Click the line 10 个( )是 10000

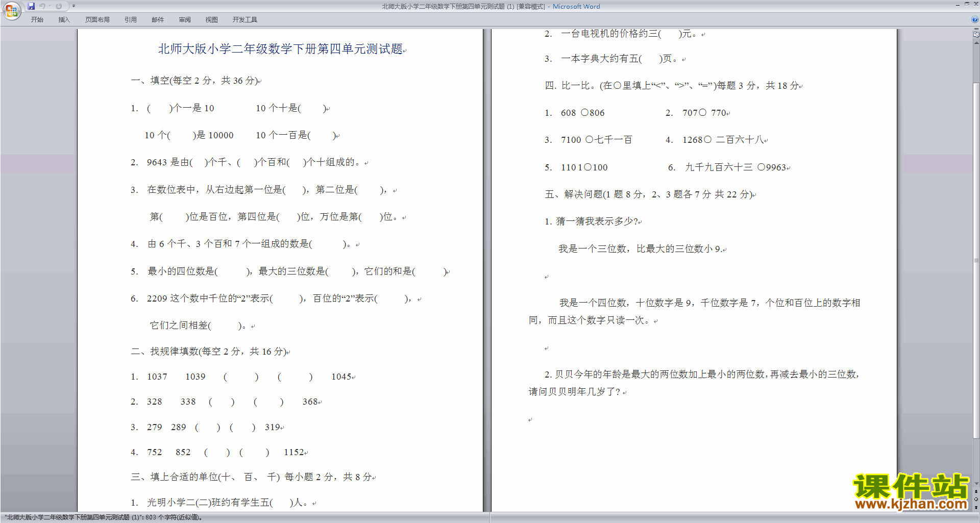coord(189,135)
